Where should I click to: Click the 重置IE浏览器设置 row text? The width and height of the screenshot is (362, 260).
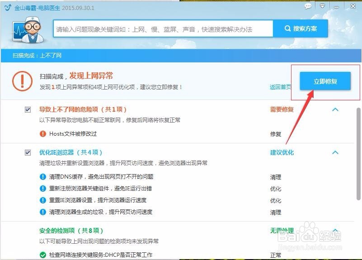pyautogui.click(x=98, y=200)
